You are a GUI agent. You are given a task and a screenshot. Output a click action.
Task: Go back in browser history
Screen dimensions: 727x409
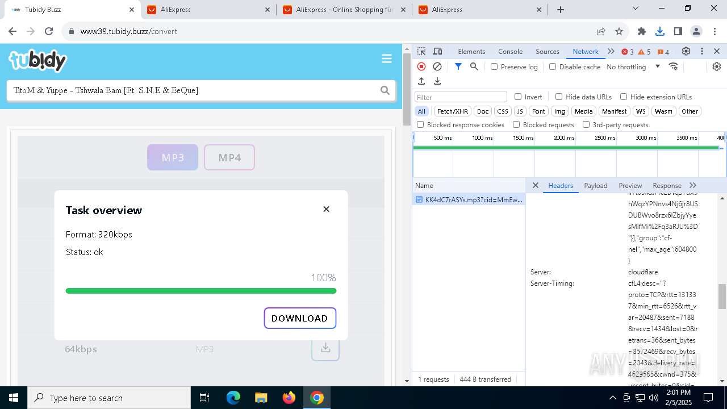12,31
